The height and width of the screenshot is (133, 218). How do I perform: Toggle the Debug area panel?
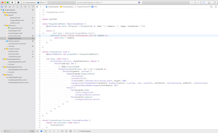(x=209, y=2)
